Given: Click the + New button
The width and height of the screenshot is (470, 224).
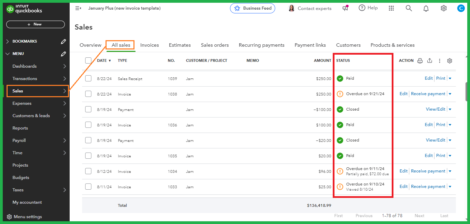Looking at the screenshot, I should click(x=35, y=24).
